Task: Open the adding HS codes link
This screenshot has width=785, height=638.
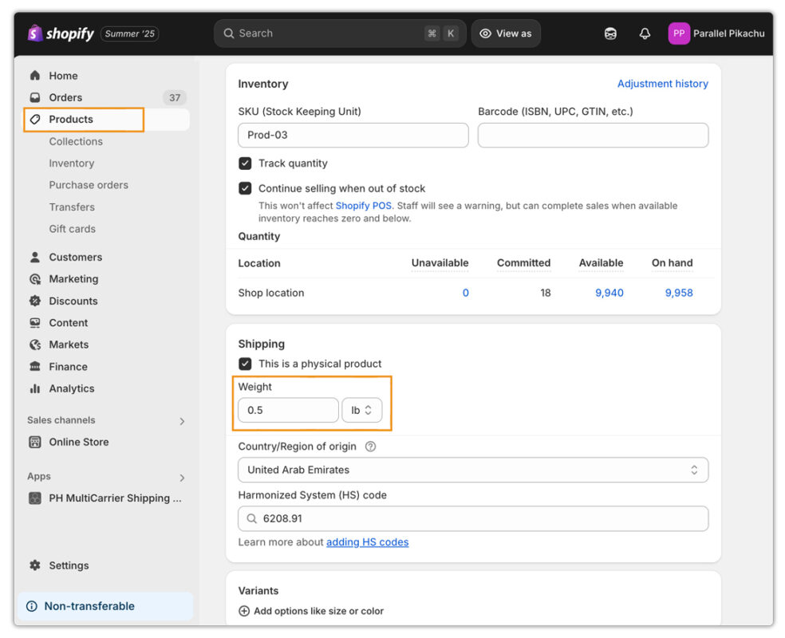Action: [368, 542]
